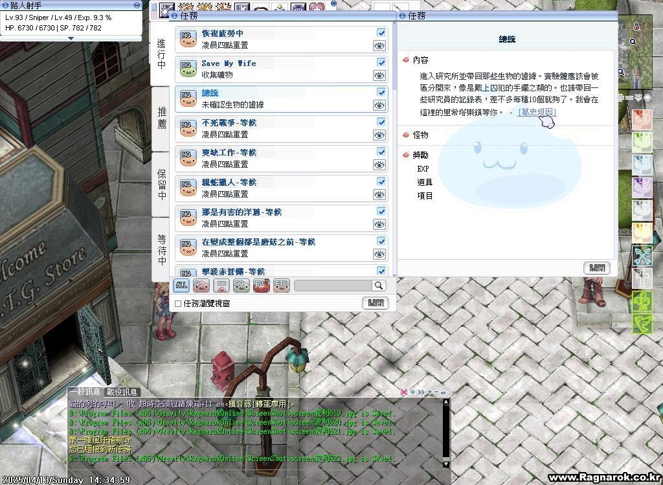Select the 那是有害的洋蔥-等候 quest entry
663x485 pixels.
(x=281, y=218)
